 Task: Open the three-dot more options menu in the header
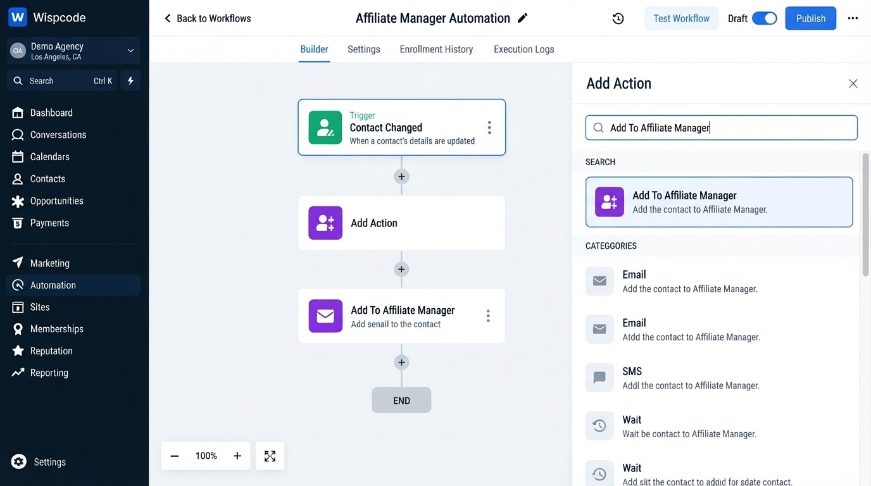tap(853, 18)
